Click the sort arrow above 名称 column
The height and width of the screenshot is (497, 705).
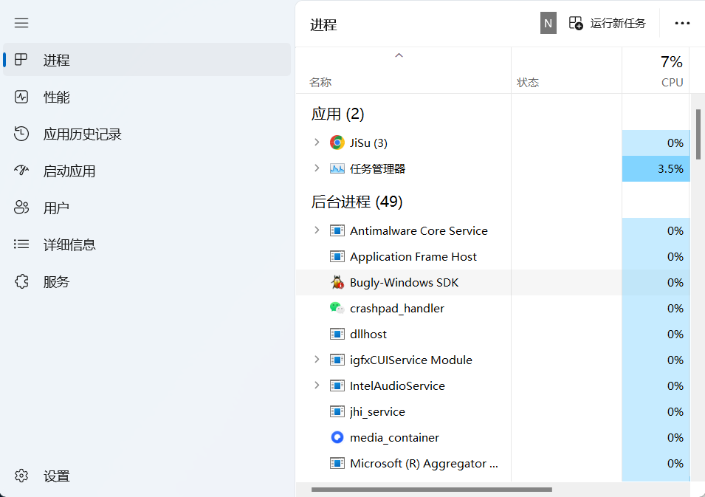coord(399,55)
